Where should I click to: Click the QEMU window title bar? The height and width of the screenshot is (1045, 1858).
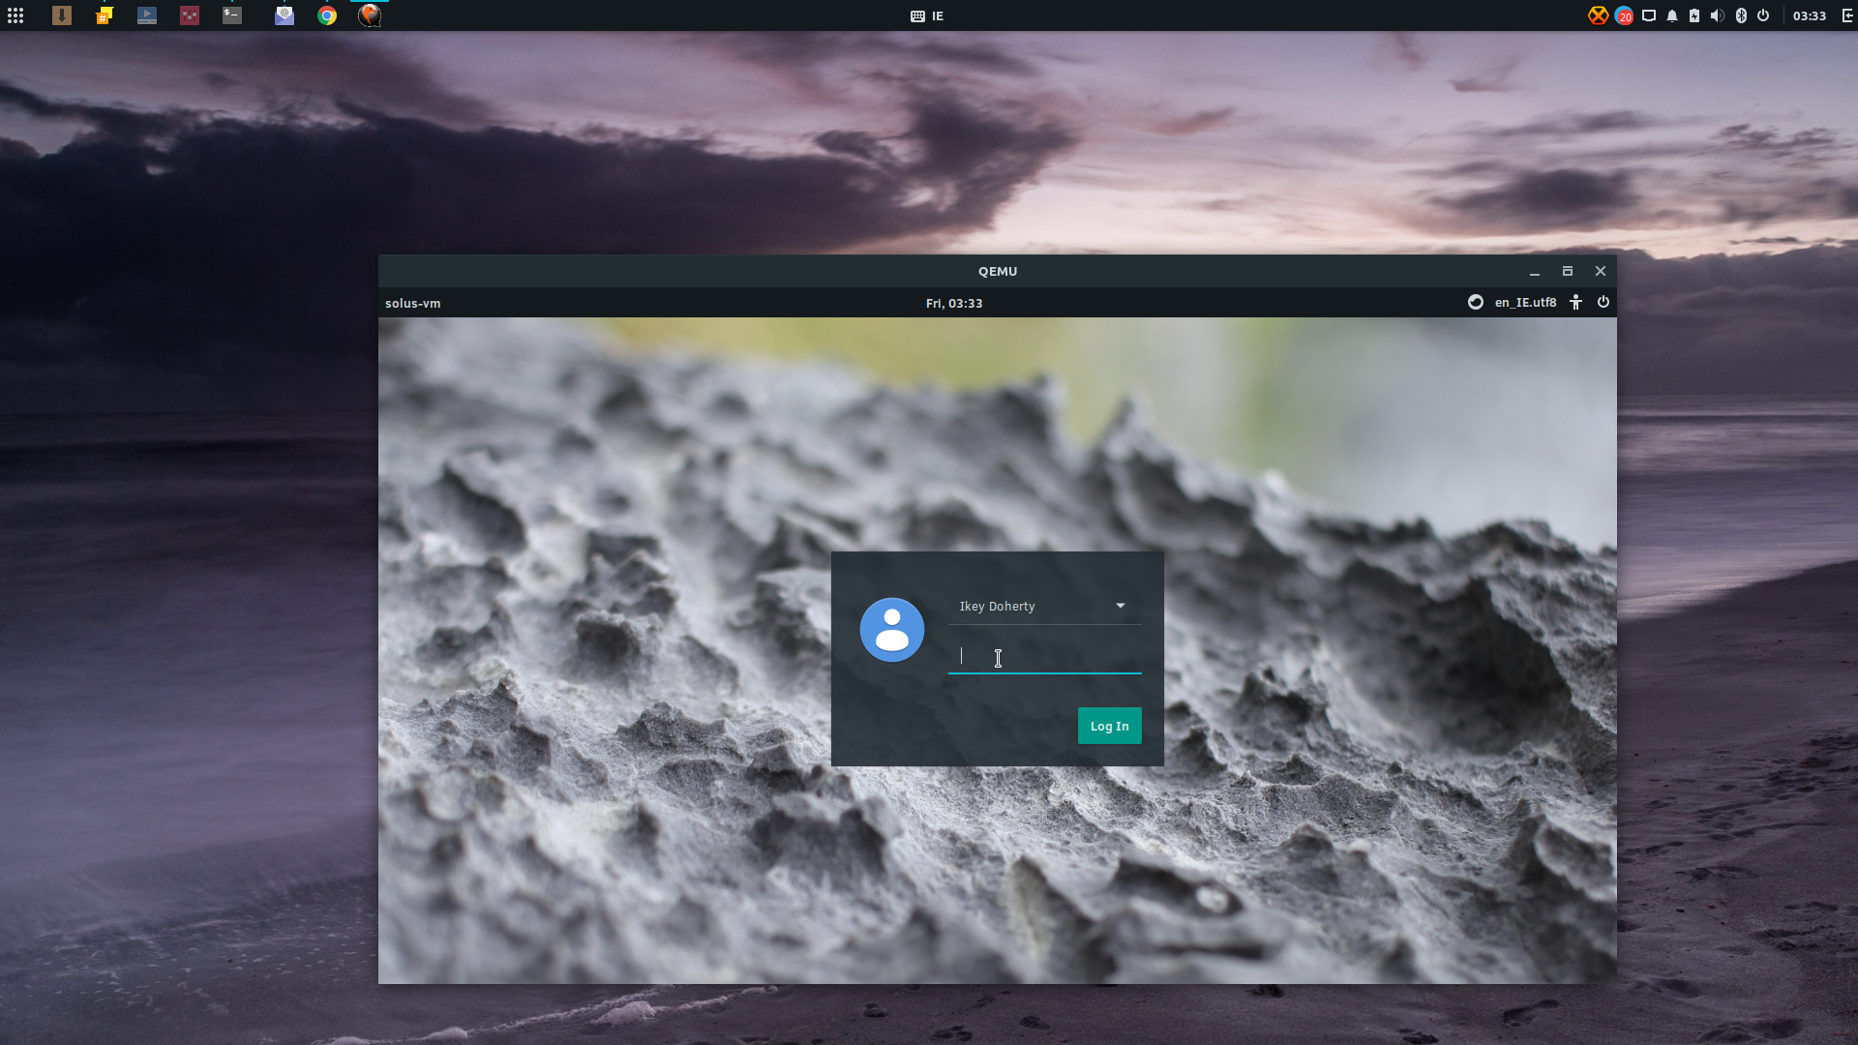998,271
